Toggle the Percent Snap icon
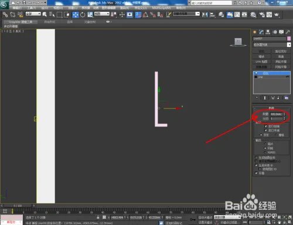This screenshot has height=225, width=293. (x=153, y=15)
